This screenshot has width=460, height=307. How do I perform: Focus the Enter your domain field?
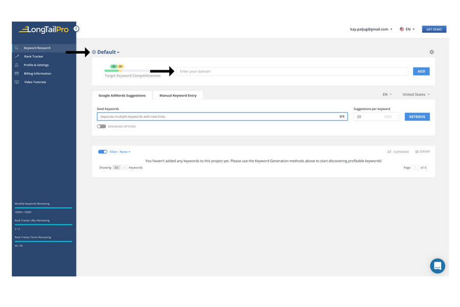pyautogui.click(x=292, y=72)
